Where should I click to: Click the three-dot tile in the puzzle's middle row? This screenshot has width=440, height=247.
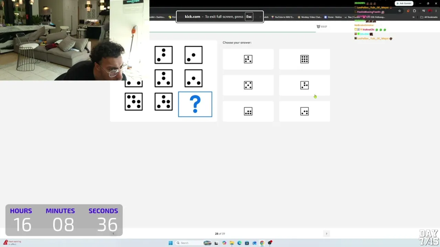coord(194,78)
